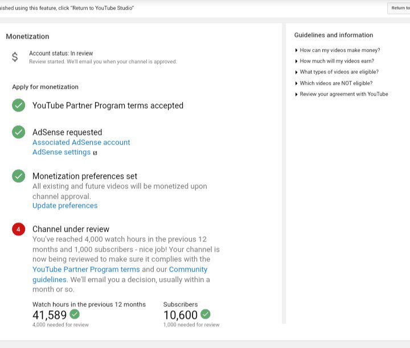
Task: Click the 'Monetization' page heading
Action: pyautogui.click(x=27, y=36)
